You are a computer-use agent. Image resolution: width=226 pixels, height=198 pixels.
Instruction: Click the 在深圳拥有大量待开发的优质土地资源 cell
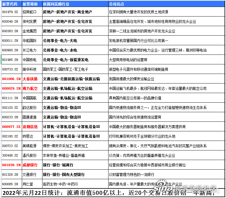tap(166, 12)
